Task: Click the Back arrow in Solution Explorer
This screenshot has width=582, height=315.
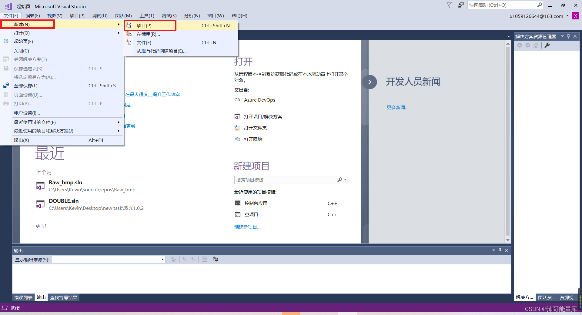Action: [x=520, y=45]
